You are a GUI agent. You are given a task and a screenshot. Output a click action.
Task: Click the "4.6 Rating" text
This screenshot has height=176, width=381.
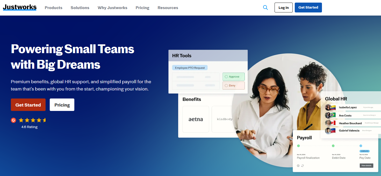point(30,127)
